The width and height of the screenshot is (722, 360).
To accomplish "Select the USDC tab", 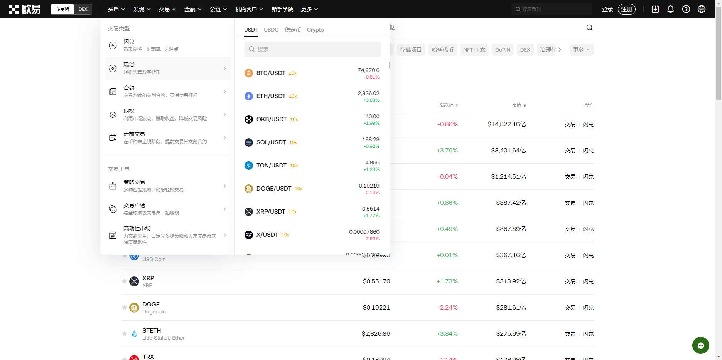I will [271, 30].
